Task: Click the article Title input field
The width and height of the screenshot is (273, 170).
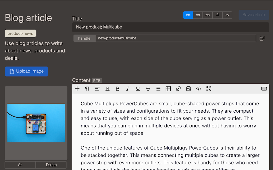Action: [x=170, y=27]
